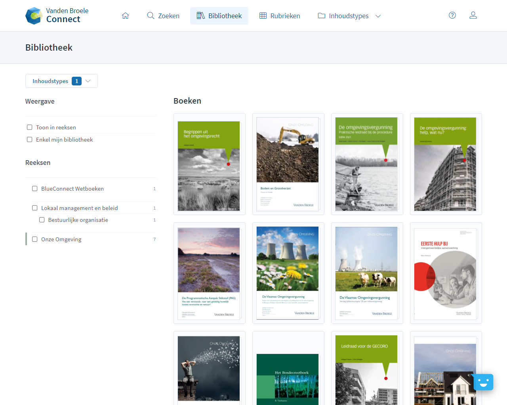Click the home icon in navigation

(126, 16)
